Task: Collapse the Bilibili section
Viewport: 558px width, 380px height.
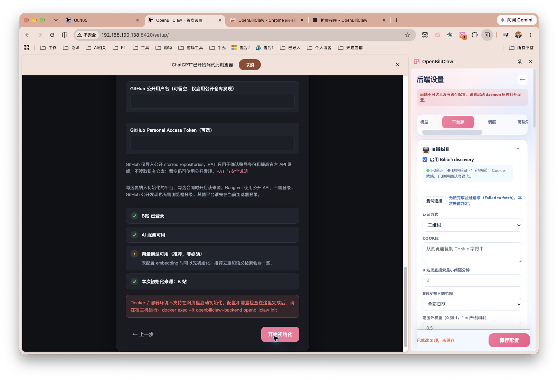Action: tap(518, 149)
